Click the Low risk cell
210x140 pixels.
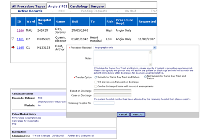point(109,39)
